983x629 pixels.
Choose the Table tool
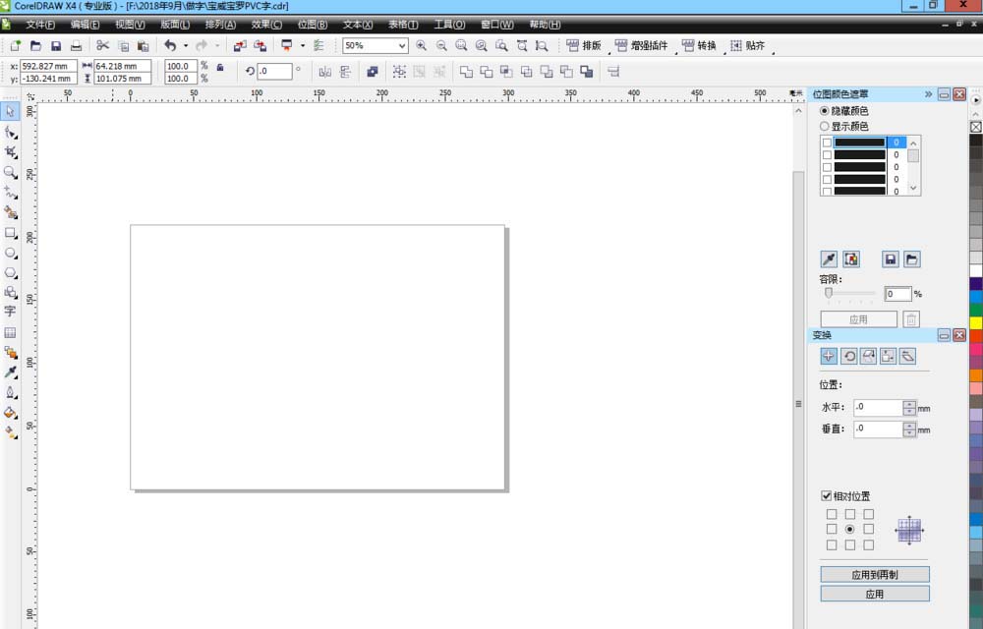(x=10, y=332)
